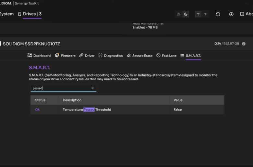Click the Secure Erase eraser icon

click(x=129, y=55)
